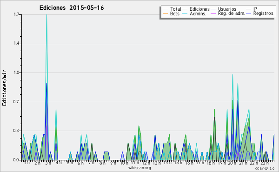Screen dimensions: 279x172
Task: Click the '10 h' x-axis label
Action: coord(124,163)
